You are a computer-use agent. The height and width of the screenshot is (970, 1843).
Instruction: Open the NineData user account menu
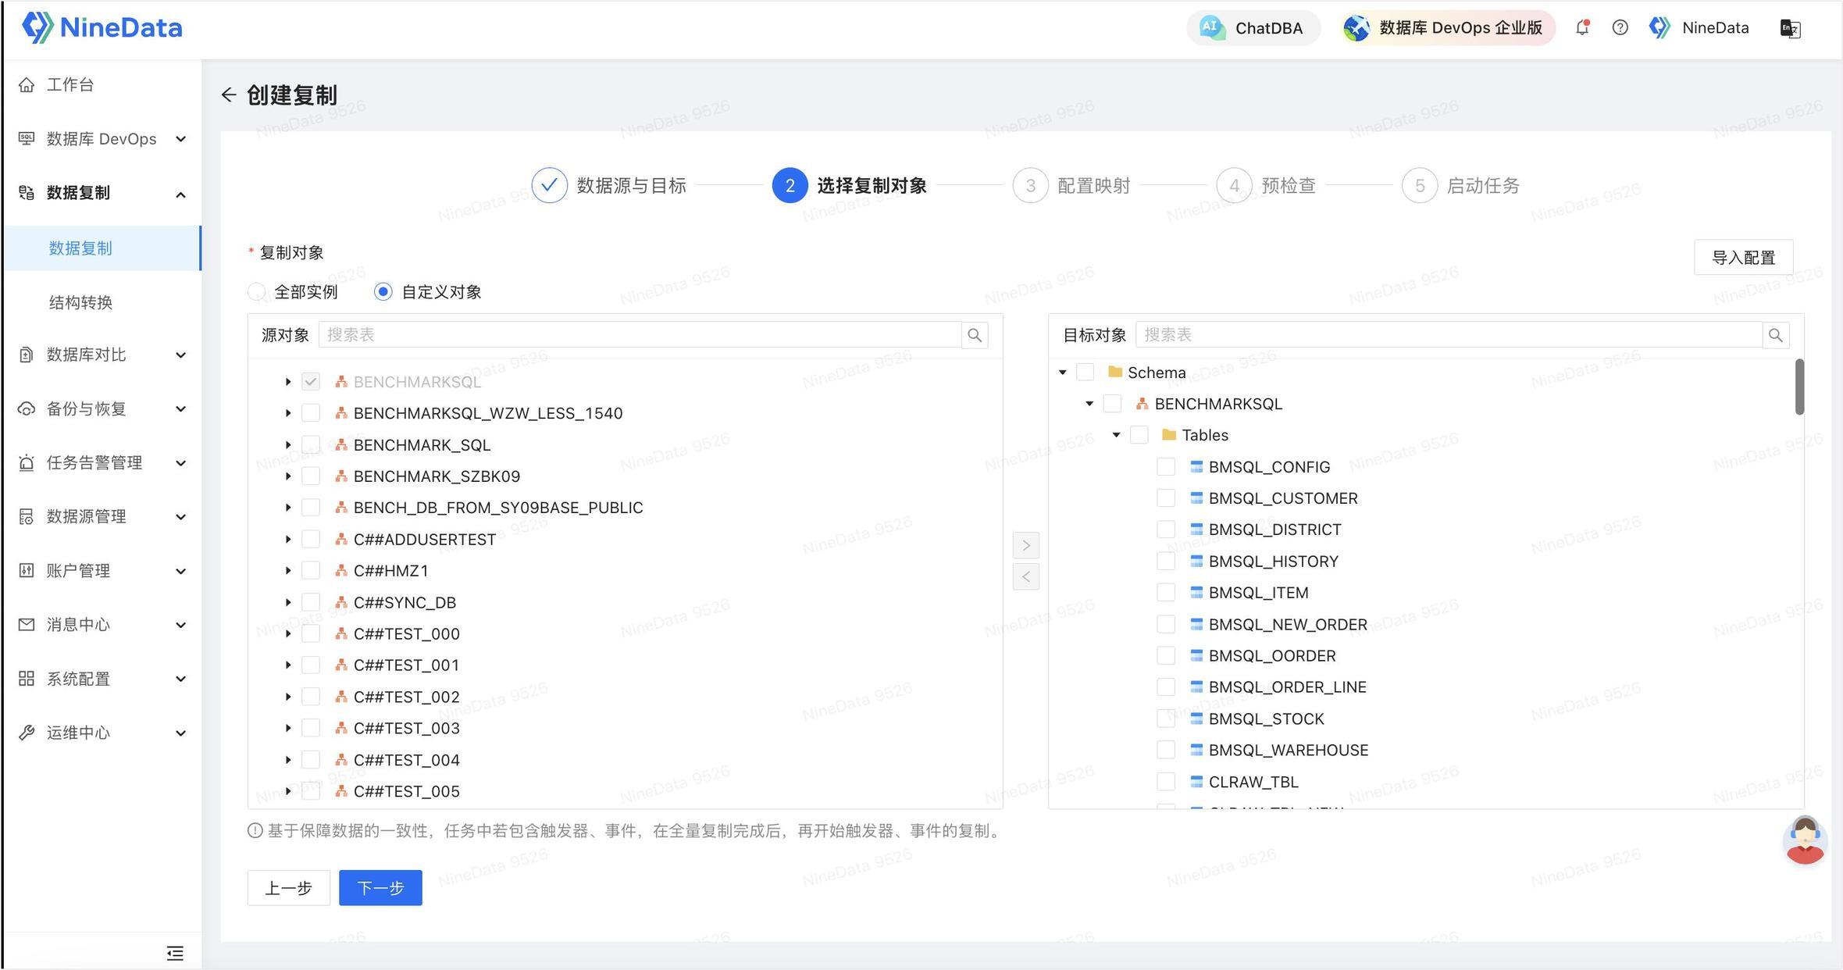point(1699,28)
